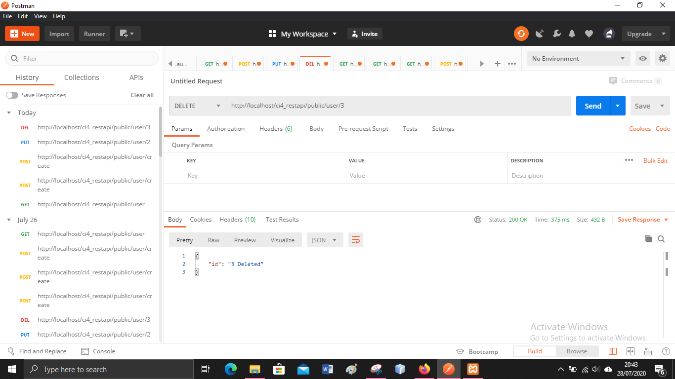Click the sidebar Filter search field
The height and width of the screenshot is (379, 675).
82,58
